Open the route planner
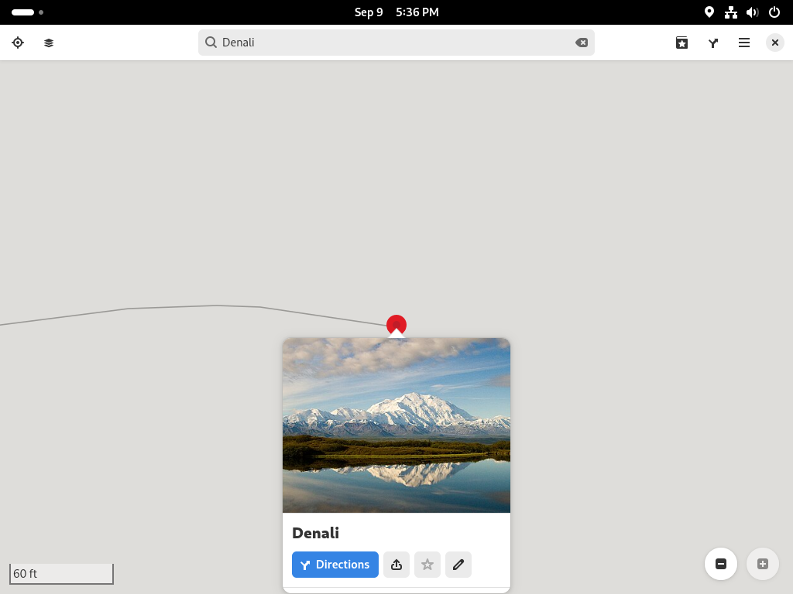The width and height of the screenshot is (793, 594). click(x=713, y=43)
